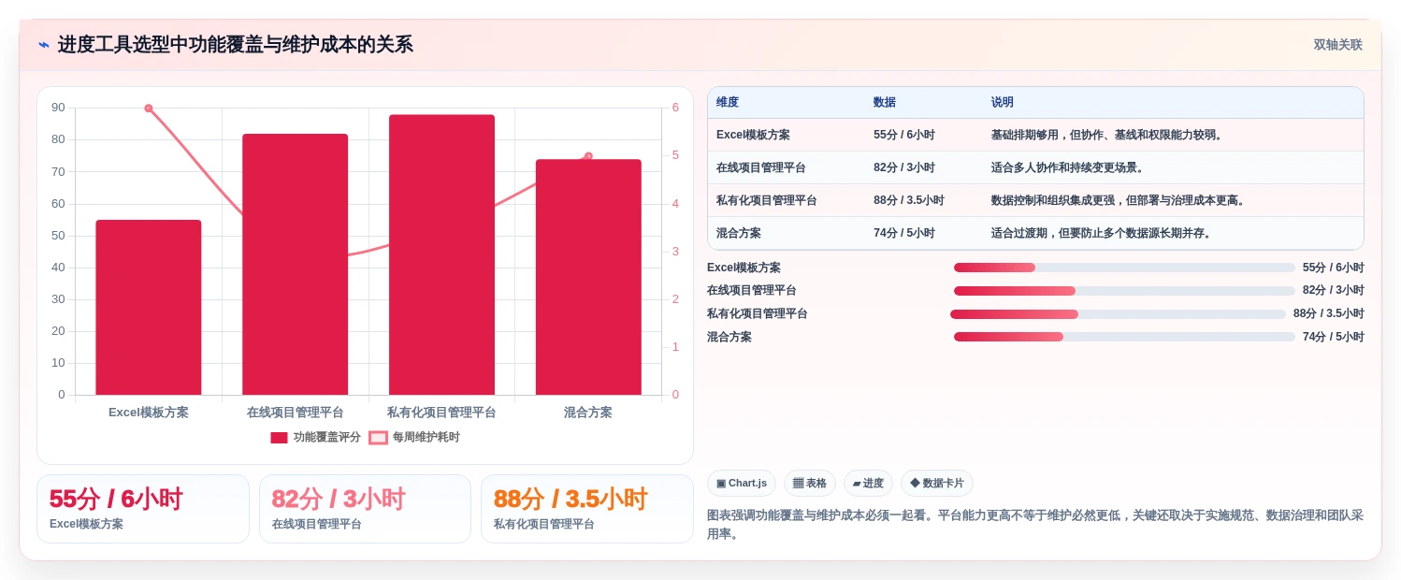The image size is (1401, 580).
Task: Click the 双轴关联 label in header
Action: click(1337, 45)
